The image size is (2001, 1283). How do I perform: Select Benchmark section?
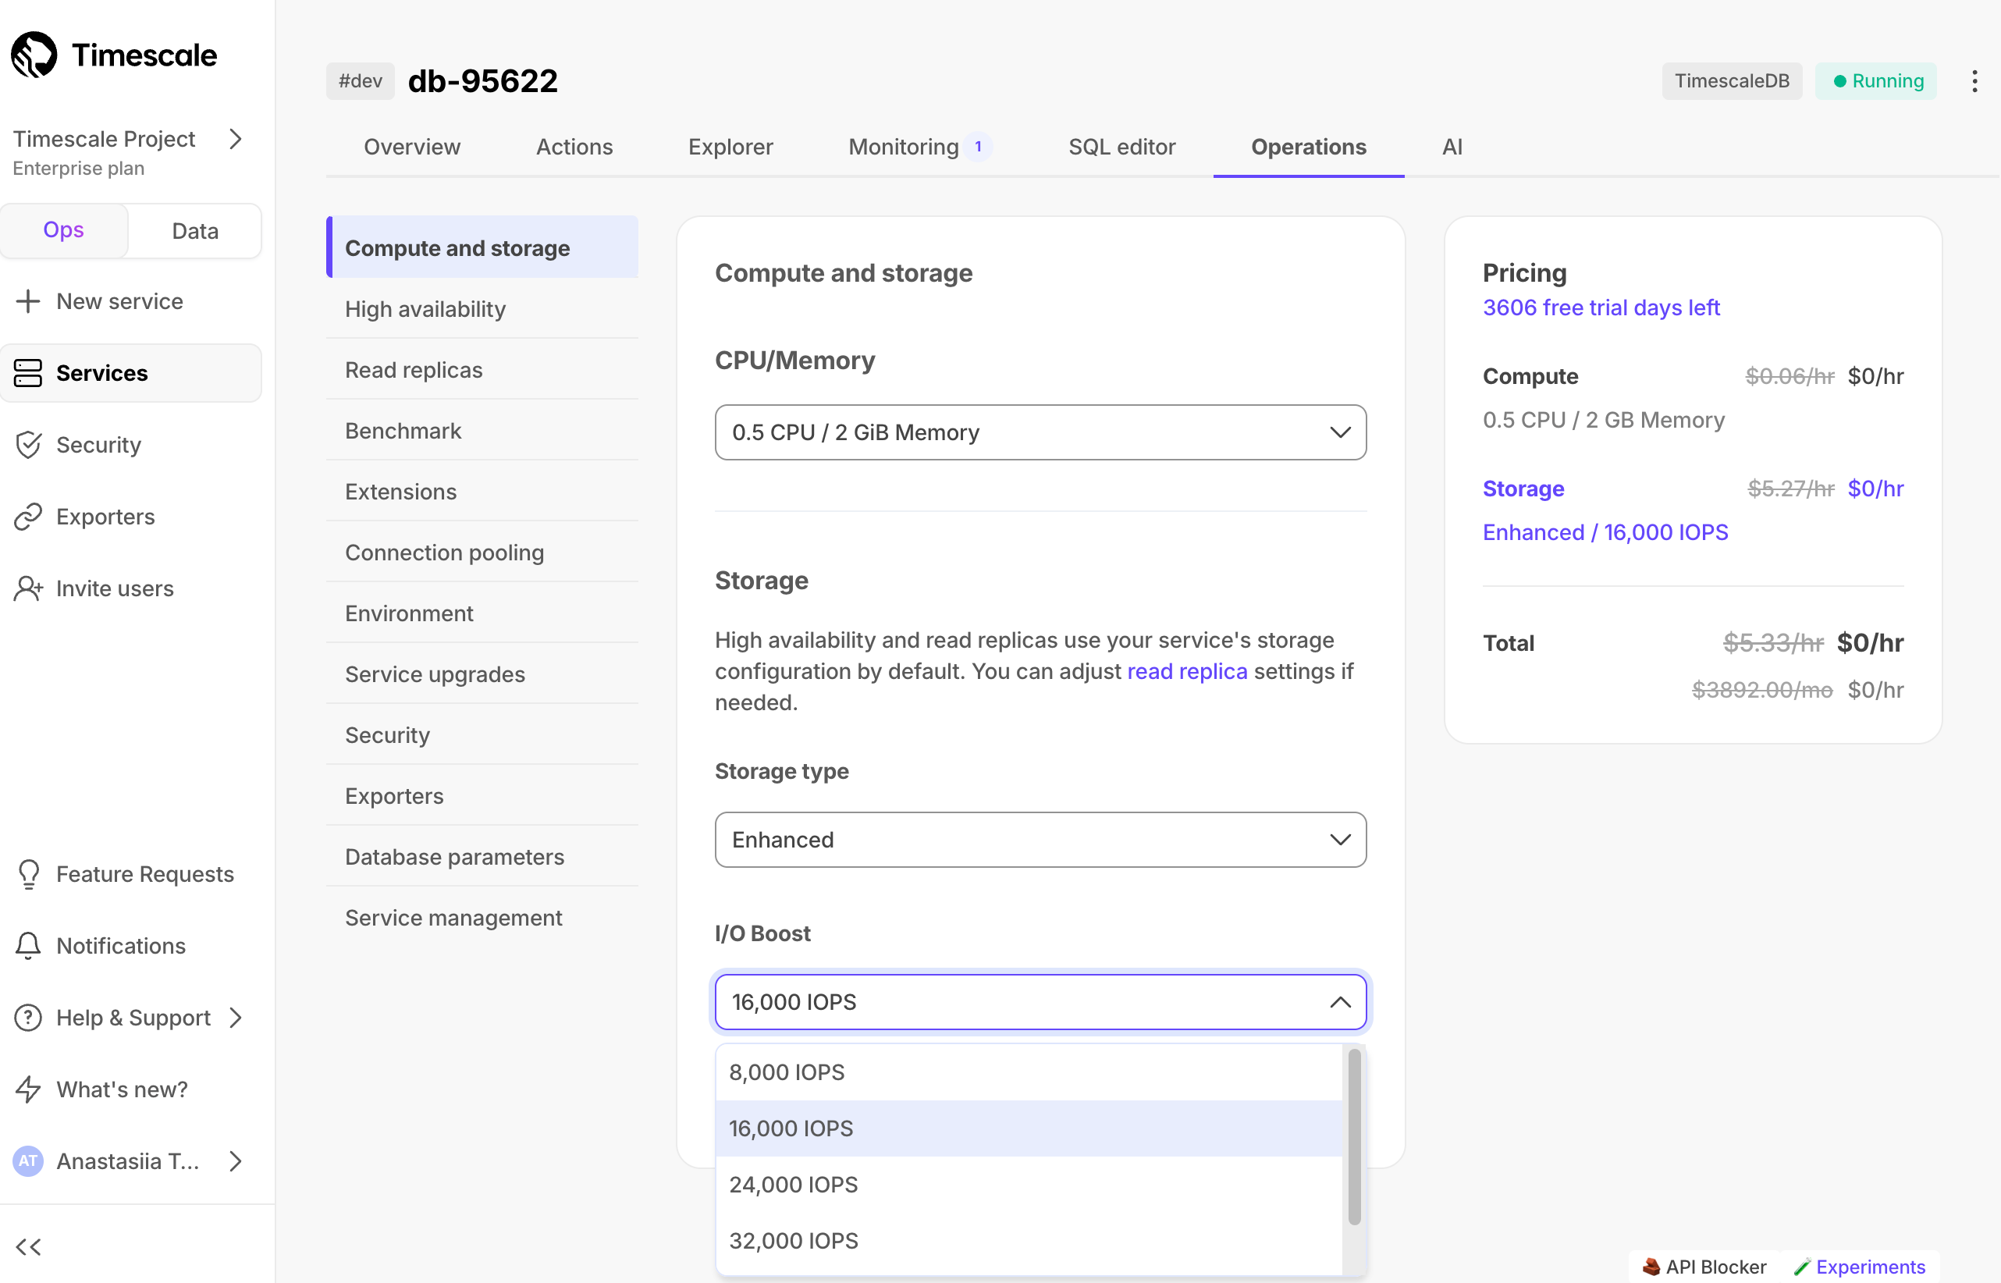482,430
